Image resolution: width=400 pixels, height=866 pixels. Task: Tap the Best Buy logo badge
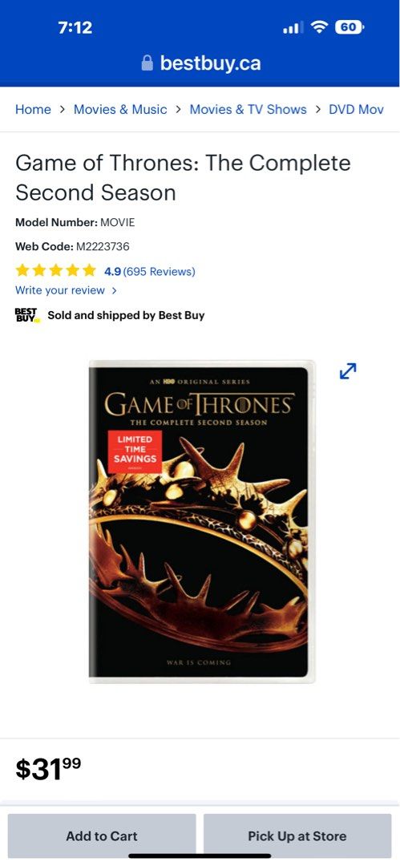[27, 315]
